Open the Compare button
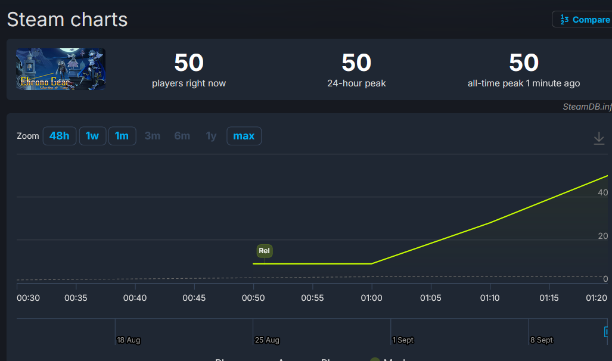Image resolution: width=612 pixels, height=361 pixels. [x=582, y=19]
